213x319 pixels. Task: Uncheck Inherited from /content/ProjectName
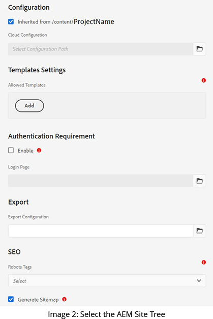(x=11, y=21)
